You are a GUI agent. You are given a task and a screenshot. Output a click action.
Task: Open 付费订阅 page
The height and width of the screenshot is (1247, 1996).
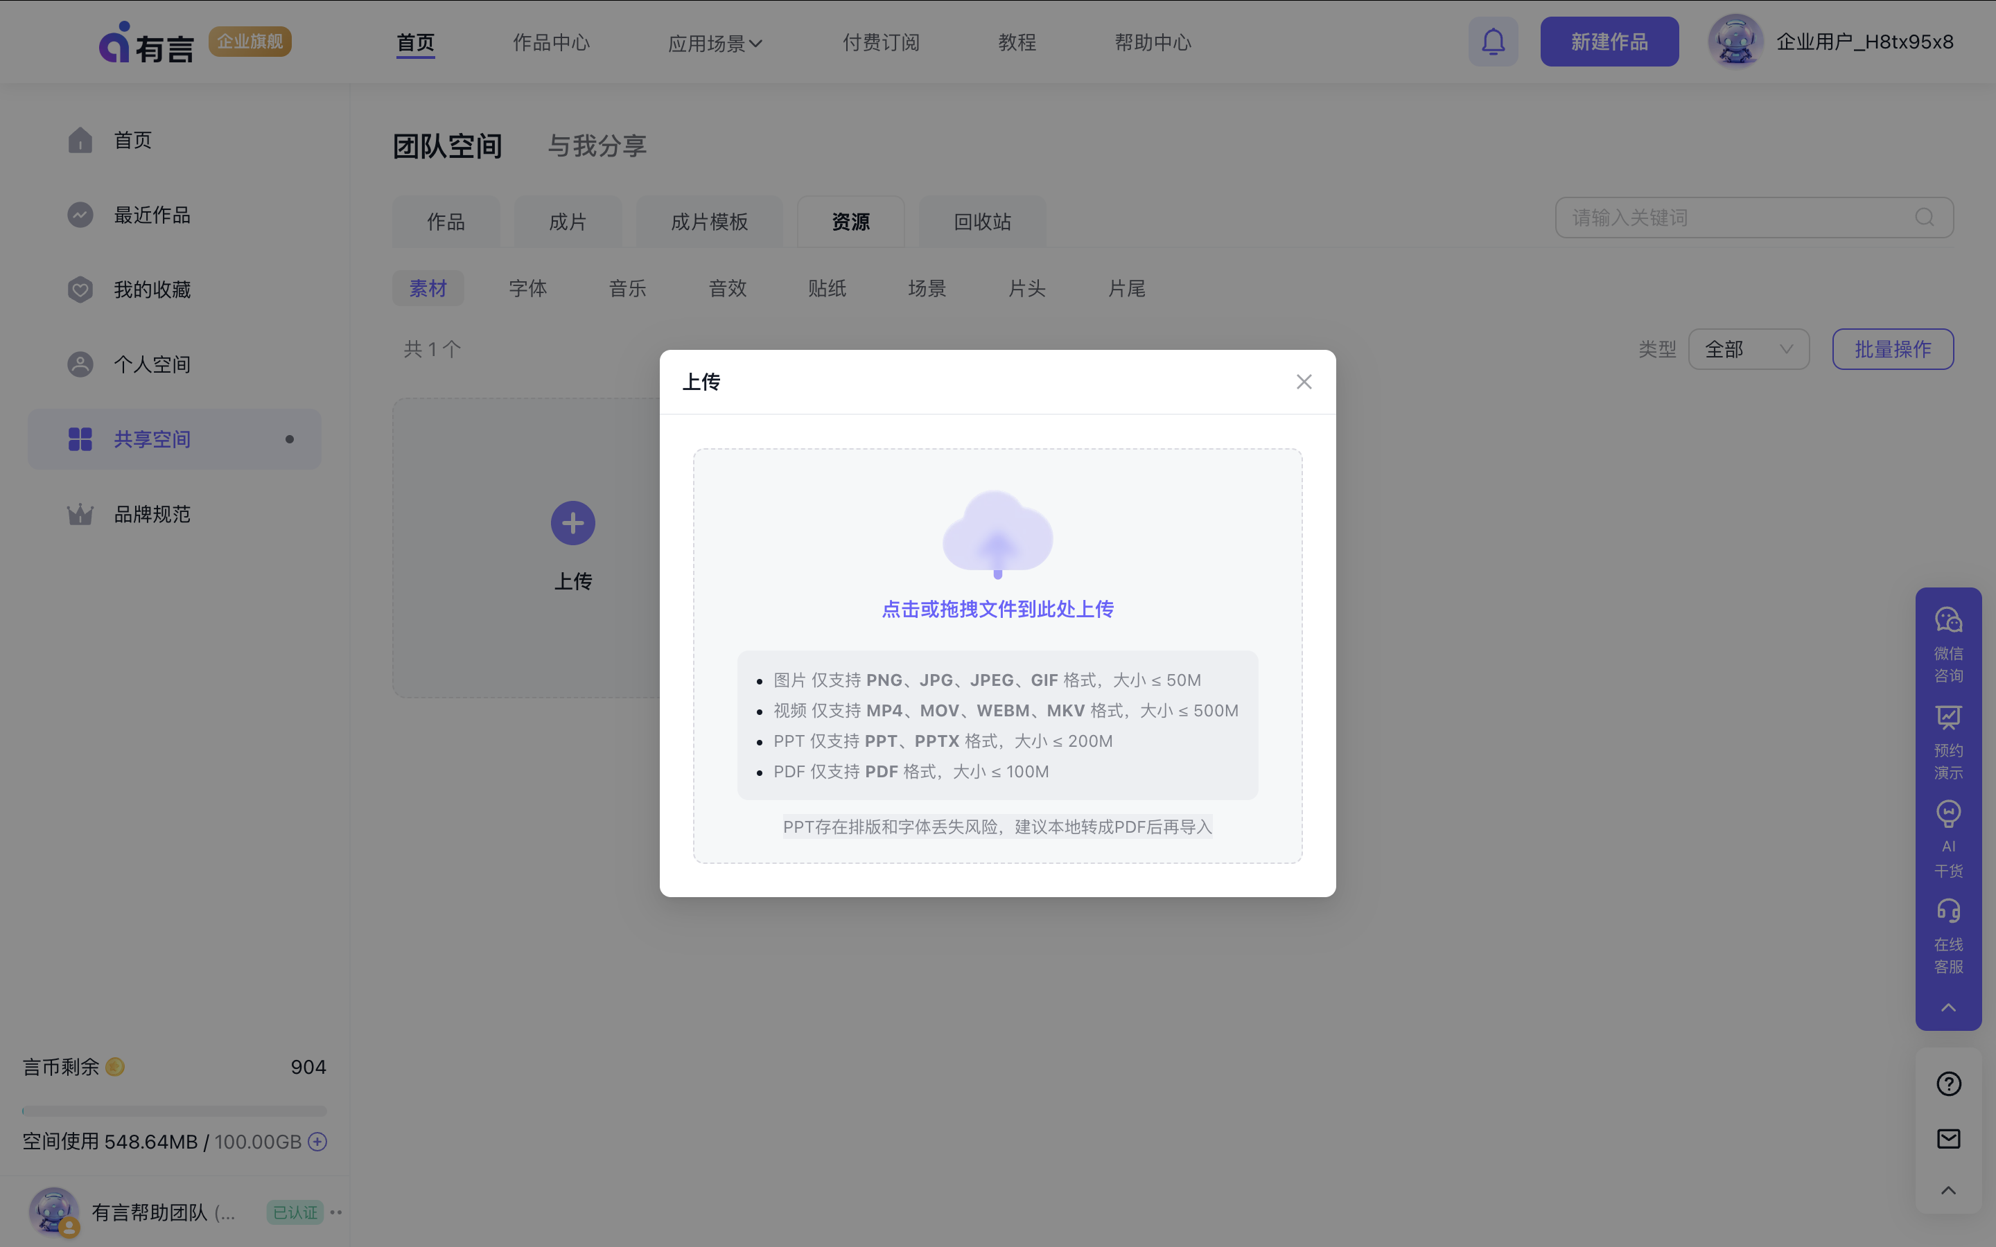coord(881,42)
